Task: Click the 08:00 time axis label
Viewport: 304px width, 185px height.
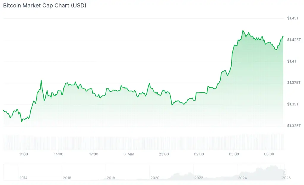Action: coord(269,154)
